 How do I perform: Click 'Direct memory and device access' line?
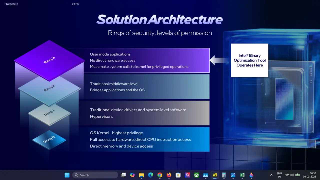(121, 146)
